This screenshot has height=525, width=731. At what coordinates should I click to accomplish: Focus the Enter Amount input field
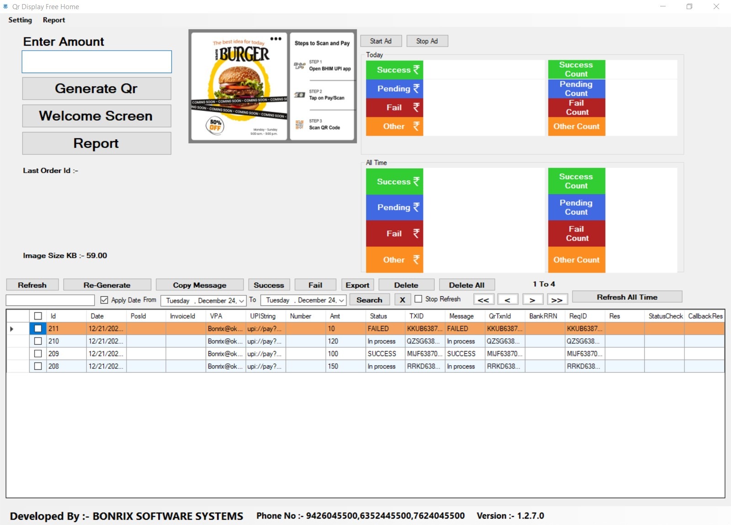[x=97, y=62]
